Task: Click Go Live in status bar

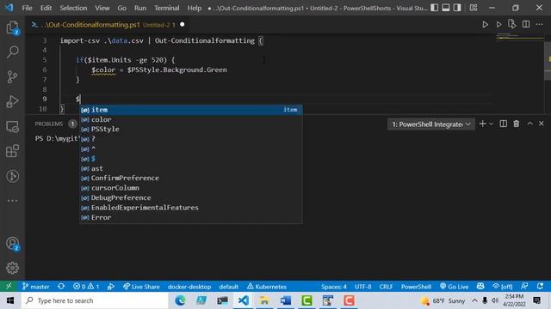Action: click(454, 287)
